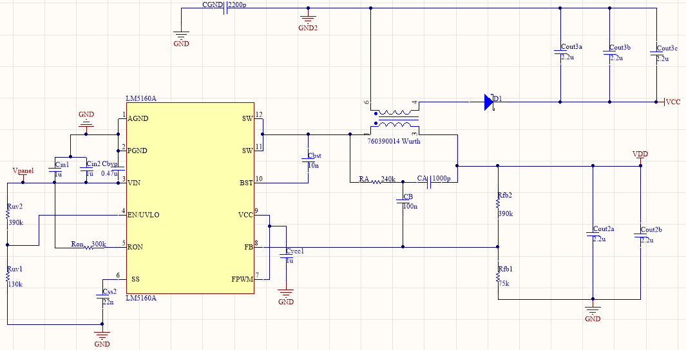
Task: Click the Rfb2 390k resistor
Action: pos(498,205)
